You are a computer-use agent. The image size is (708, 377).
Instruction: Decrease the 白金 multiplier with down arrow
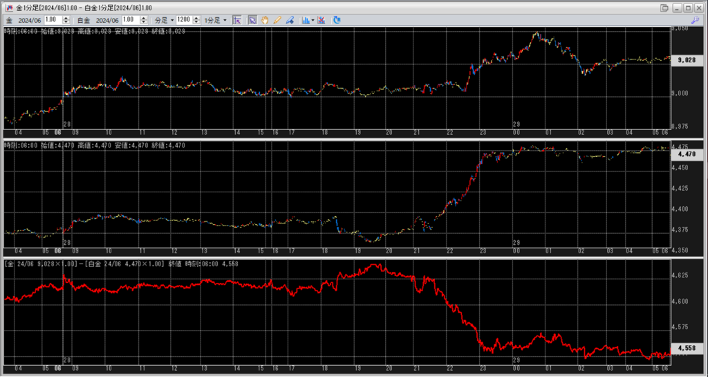[144, 23]
